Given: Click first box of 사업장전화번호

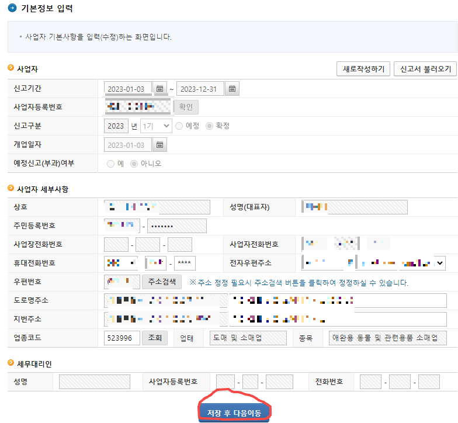Looking at the screenshot, I should tap(116, 244).
